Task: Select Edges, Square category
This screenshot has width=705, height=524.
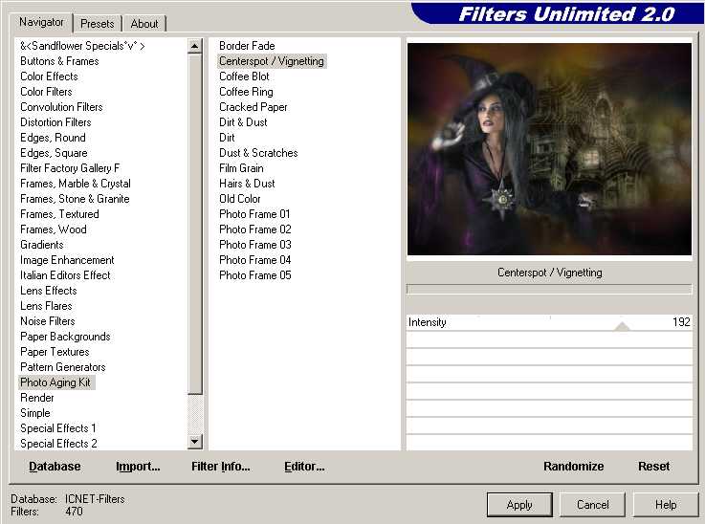Action: pyautogui.click(x=54, y=153)
